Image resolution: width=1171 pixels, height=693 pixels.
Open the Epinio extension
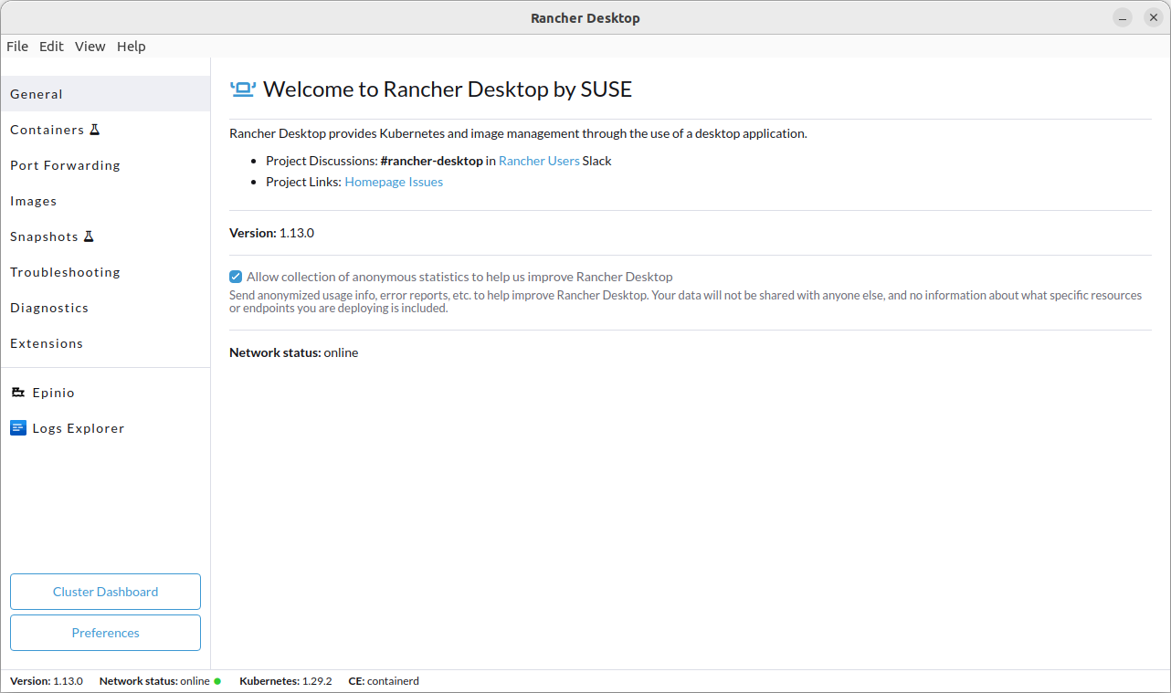click(x=105, y=393)
